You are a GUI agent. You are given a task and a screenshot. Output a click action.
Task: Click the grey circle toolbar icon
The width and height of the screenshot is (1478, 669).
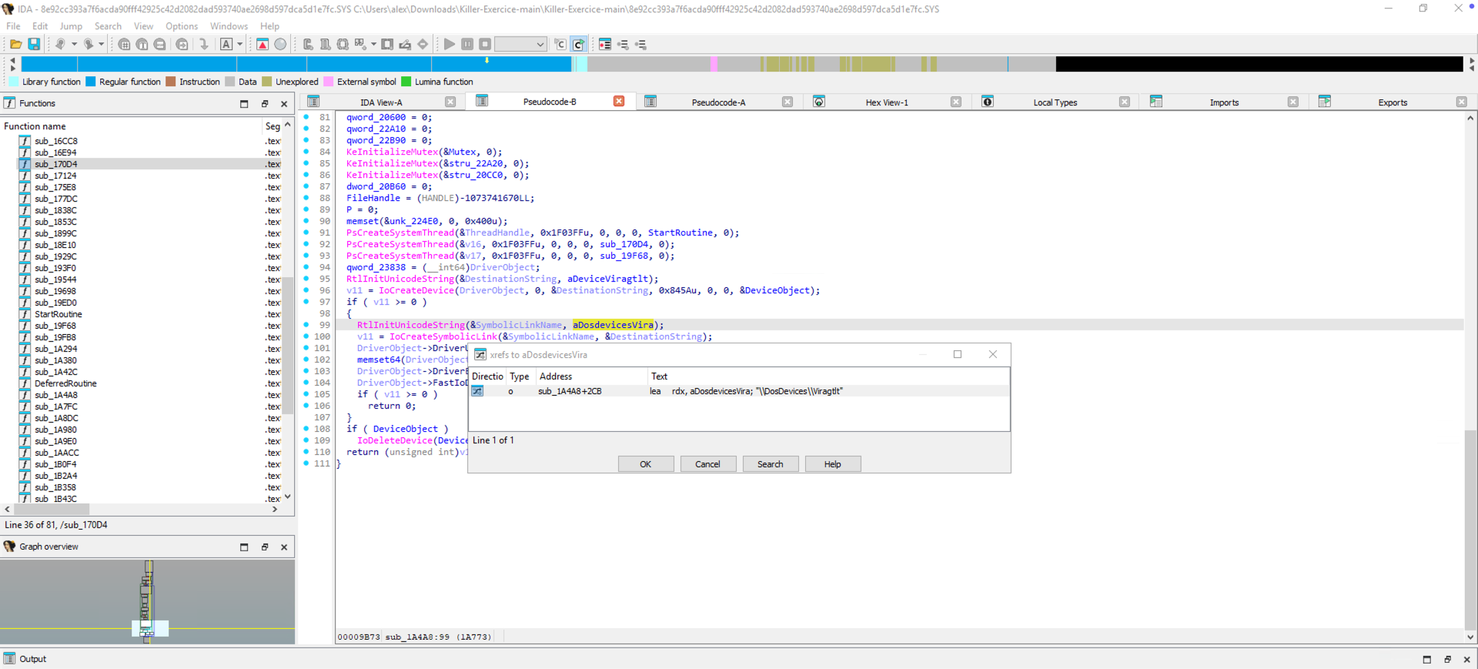[x=280, y=45]
